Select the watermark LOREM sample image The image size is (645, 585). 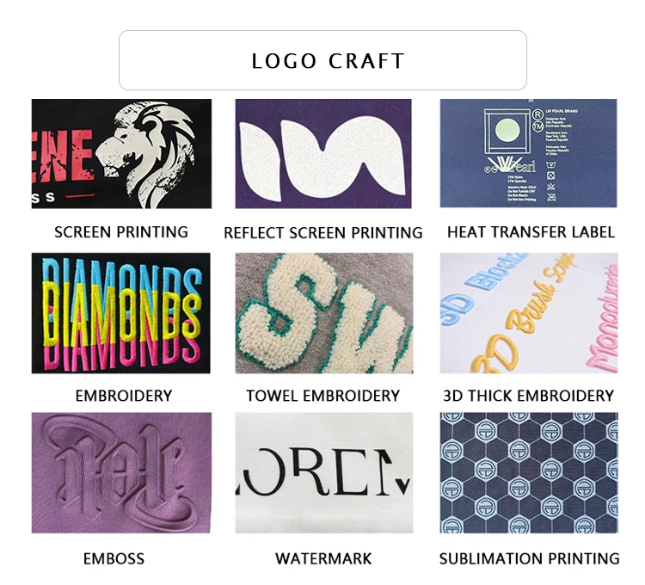(x=324, y=472)
